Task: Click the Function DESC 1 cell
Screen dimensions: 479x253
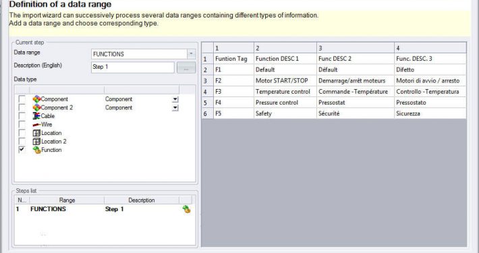Action: (285, 59)
